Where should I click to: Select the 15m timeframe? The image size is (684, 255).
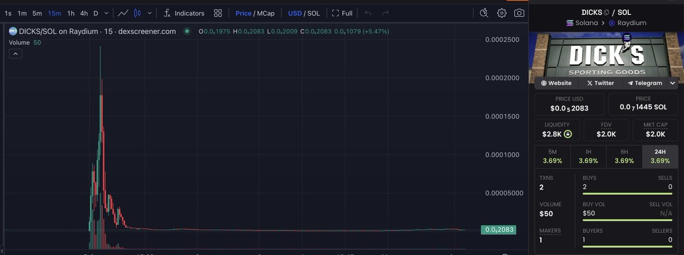click(55, 13)
